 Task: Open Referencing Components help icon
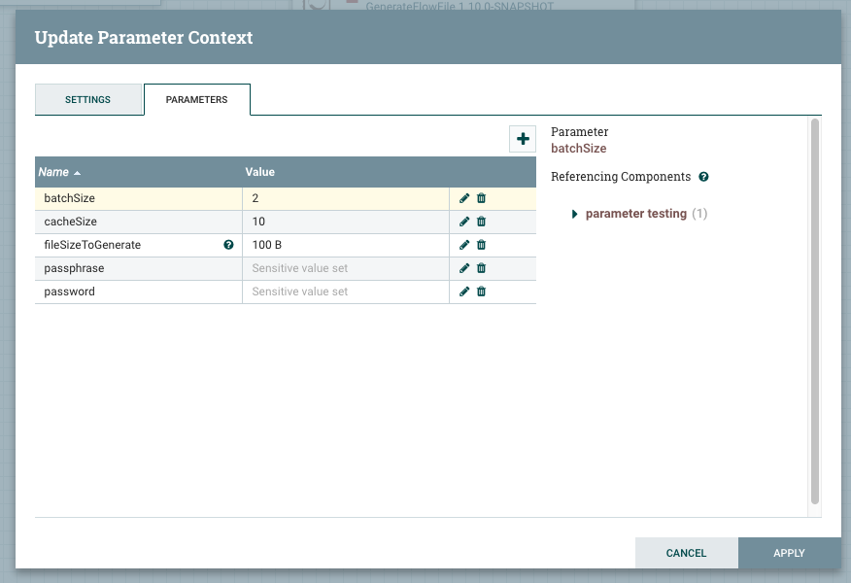point(704,177)
